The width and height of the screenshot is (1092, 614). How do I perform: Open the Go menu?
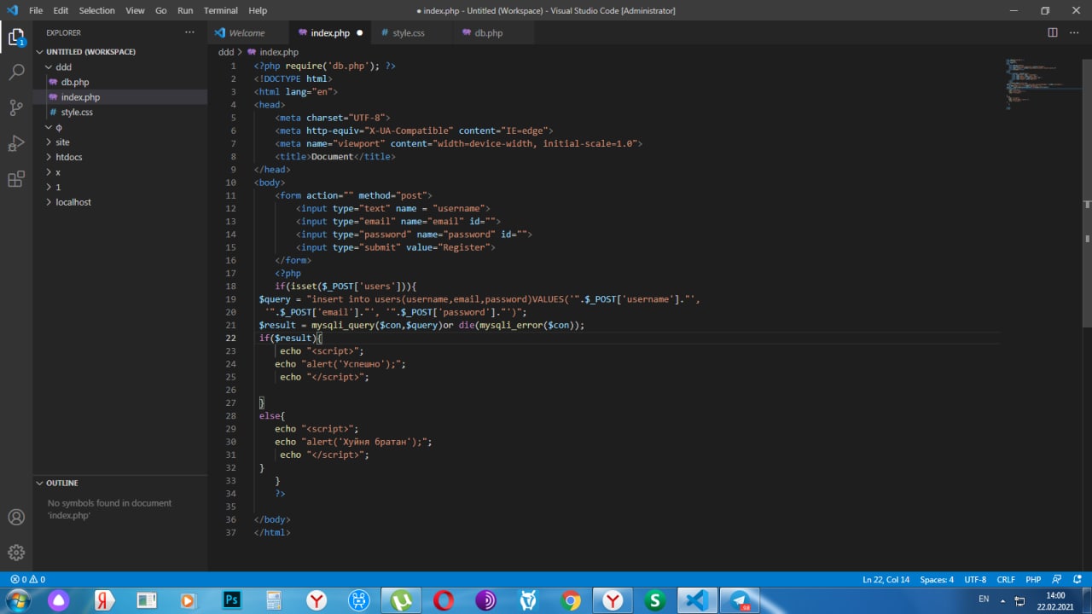click(161, 10)
